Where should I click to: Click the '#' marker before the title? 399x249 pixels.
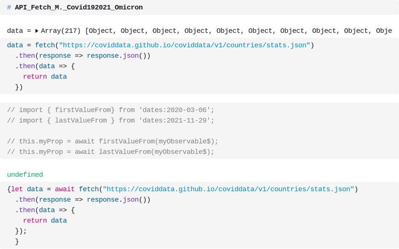point(9,7)
